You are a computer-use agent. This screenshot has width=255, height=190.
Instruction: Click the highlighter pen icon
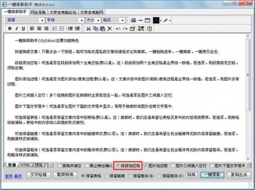[165, 20]
